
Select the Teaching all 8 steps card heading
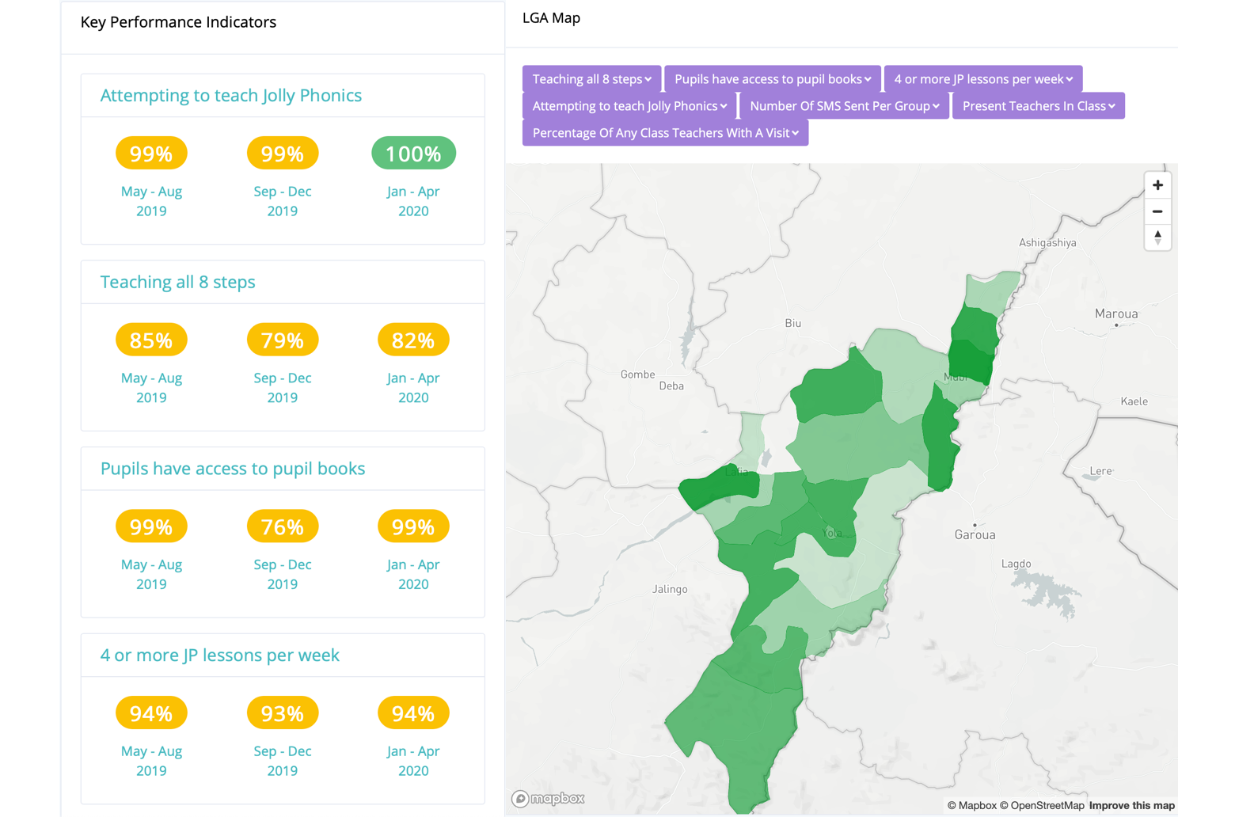pyautogui.click(x=177, y=282)
